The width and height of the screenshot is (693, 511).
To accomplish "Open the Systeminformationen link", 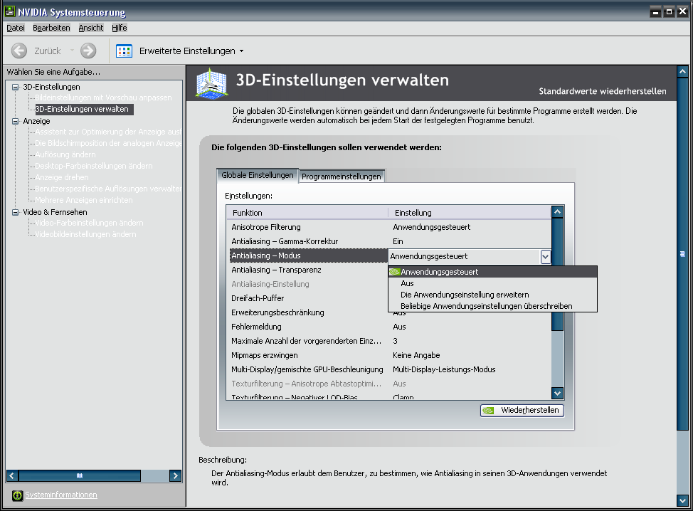I will pos(61,495).
